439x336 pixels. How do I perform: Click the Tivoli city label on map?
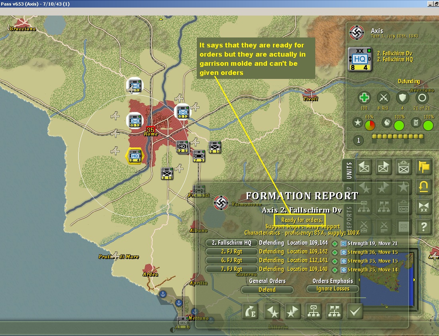(310, 99)
